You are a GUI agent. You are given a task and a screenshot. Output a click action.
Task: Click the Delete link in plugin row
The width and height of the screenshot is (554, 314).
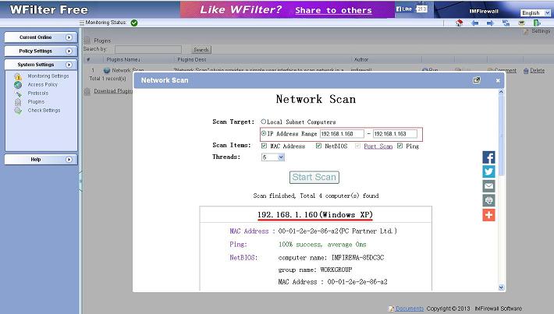[537, 71]
